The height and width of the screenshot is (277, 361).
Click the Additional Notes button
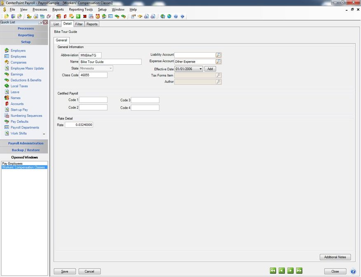click(x=335, y=257)
